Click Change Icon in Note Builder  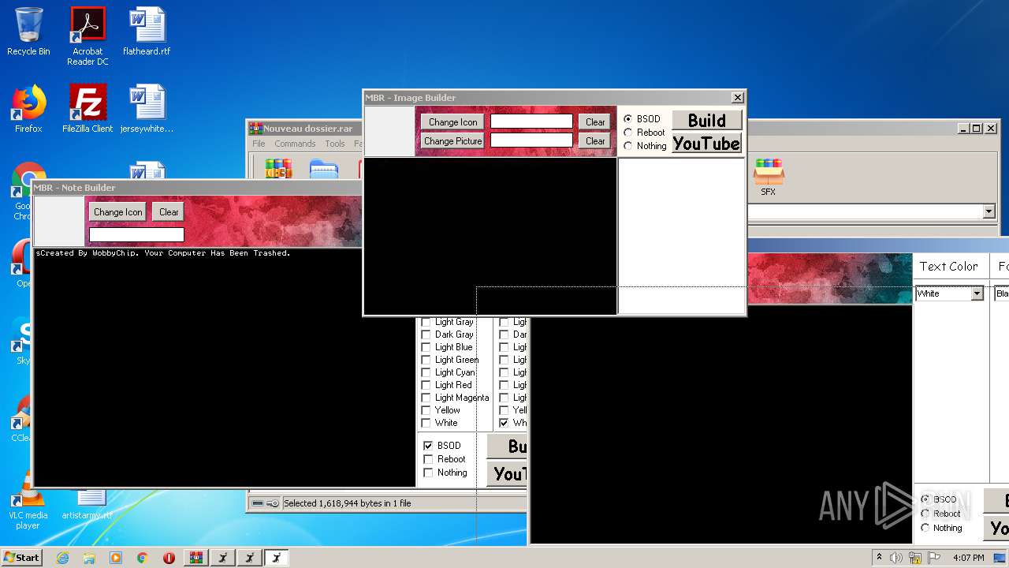118,212
